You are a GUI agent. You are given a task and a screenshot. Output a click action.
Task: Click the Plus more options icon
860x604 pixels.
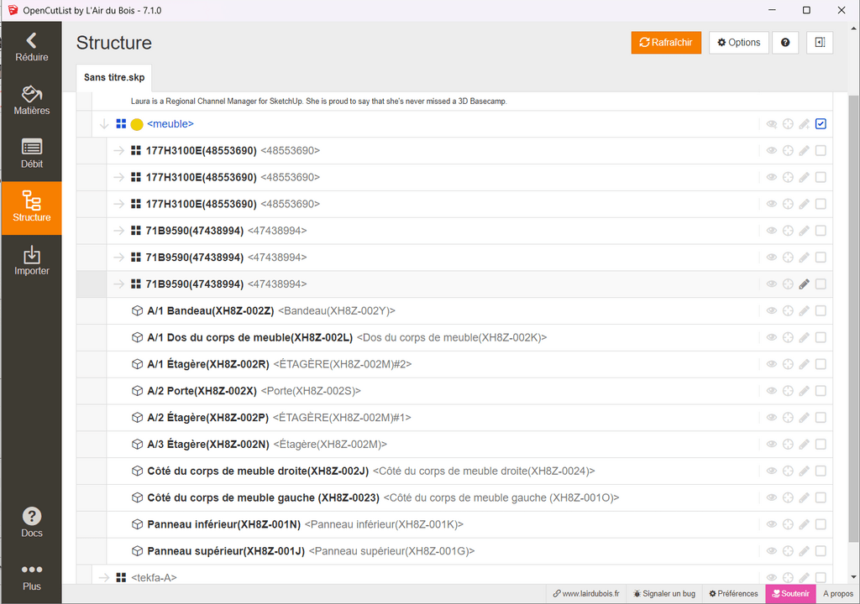31,575
